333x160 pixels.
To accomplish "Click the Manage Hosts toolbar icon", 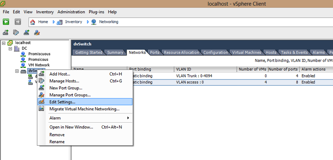I will (x=16, y=32).
